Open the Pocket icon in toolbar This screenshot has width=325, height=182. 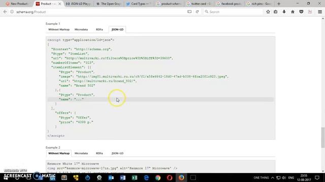301,12
